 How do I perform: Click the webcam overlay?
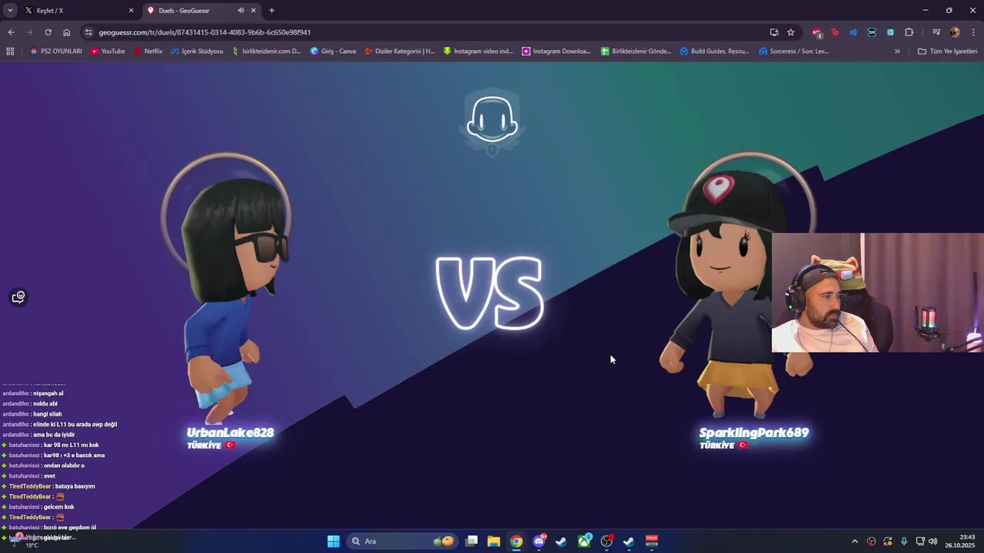[878, 293]
